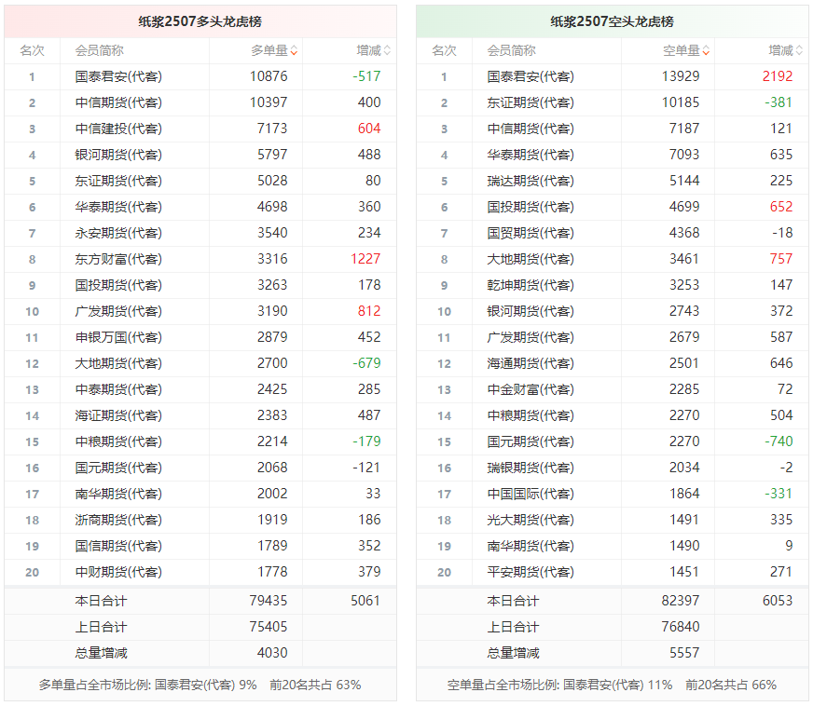This screenshot has width=813, height=706.
Task: Select 中金财富(代客) row
Action: coord(612,389)
